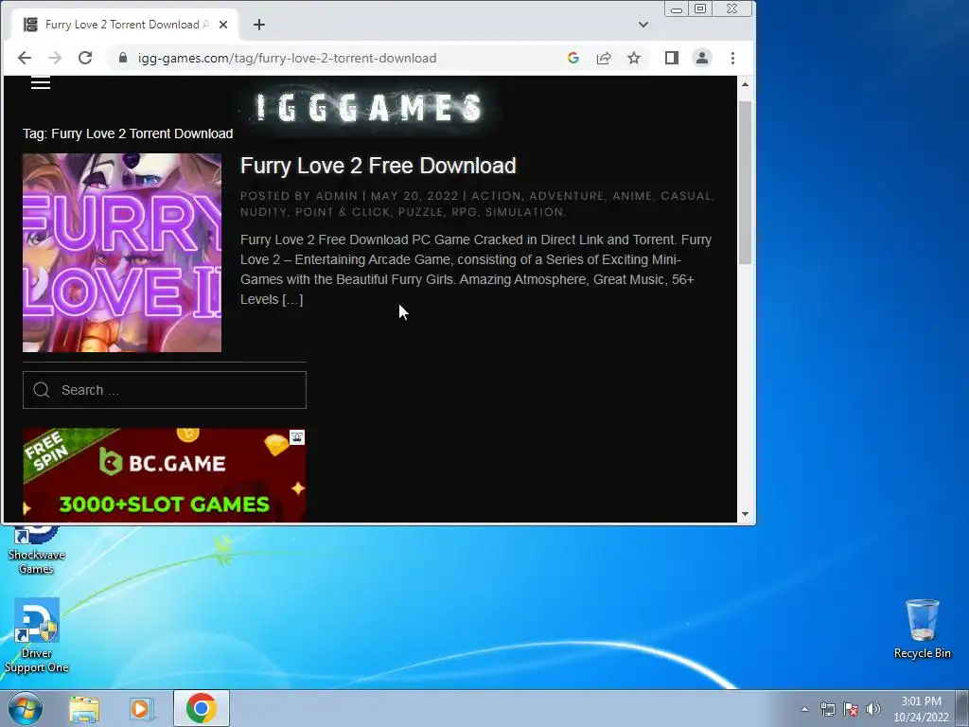Click the BC.GAME slot games ad banner
The image size is (969, 727).
click(x=165, y=475)
